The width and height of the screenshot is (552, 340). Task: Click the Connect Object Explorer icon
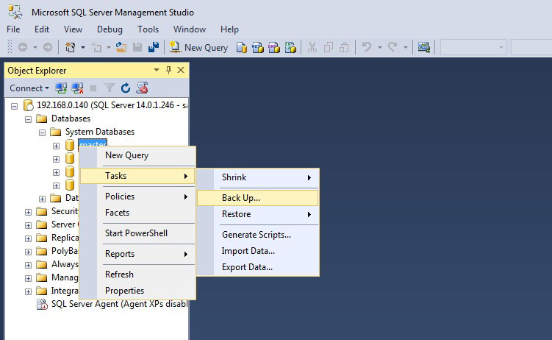[62, 88]
